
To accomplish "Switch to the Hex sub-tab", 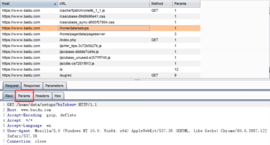I will [x=58, y=96].
